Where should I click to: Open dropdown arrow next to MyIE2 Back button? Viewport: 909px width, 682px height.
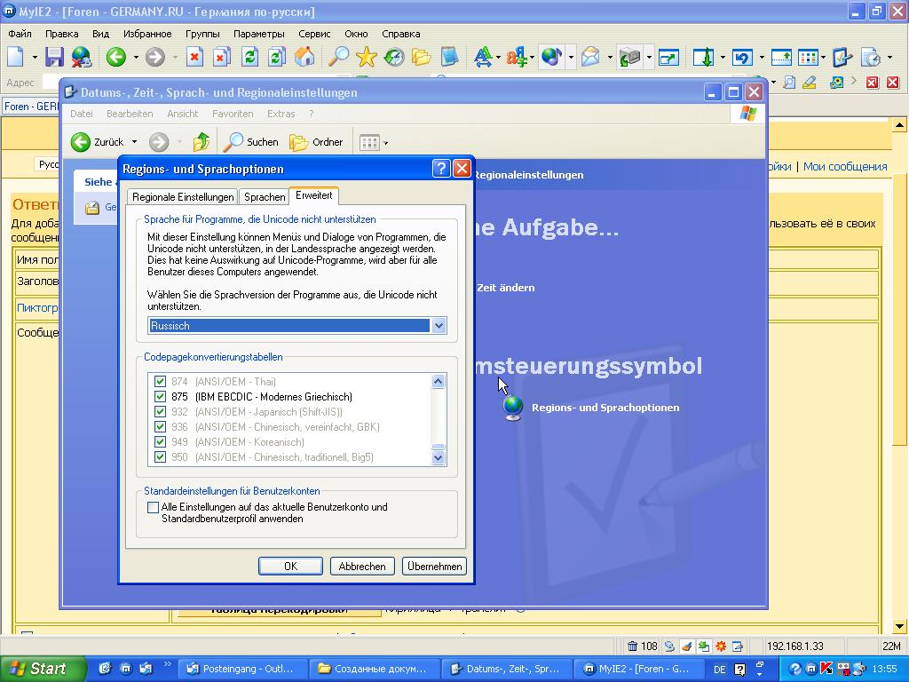(136, 57)
